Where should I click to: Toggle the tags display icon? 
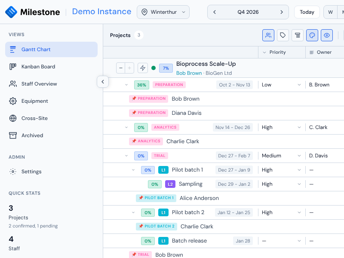point(283,35)
